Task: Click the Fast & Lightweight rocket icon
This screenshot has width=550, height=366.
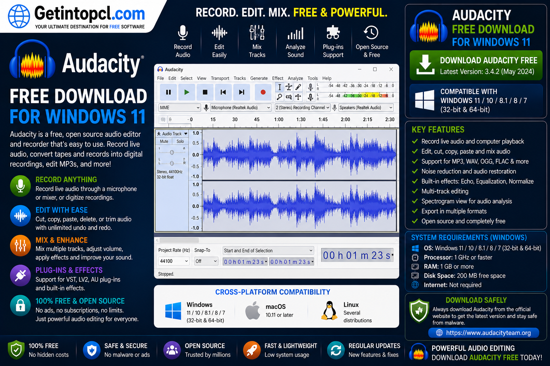Action: (x=252, y=350)
